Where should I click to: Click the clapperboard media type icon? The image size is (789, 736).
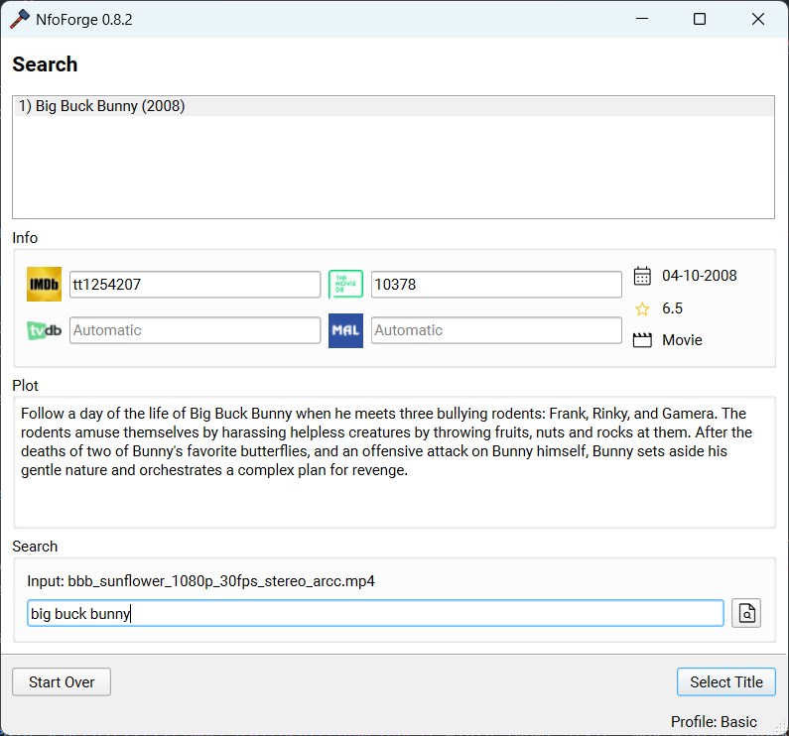(x=642, y=340)
